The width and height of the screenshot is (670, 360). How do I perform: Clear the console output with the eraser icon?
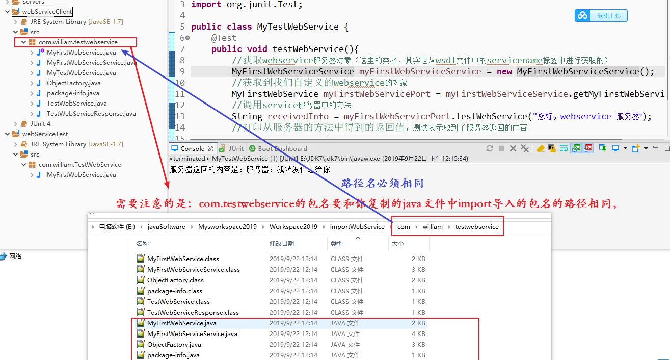pyautogui.click(x=541, y=148)
